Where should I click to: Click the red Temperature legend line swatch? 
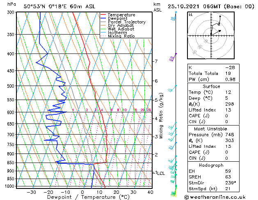(103, 15)
